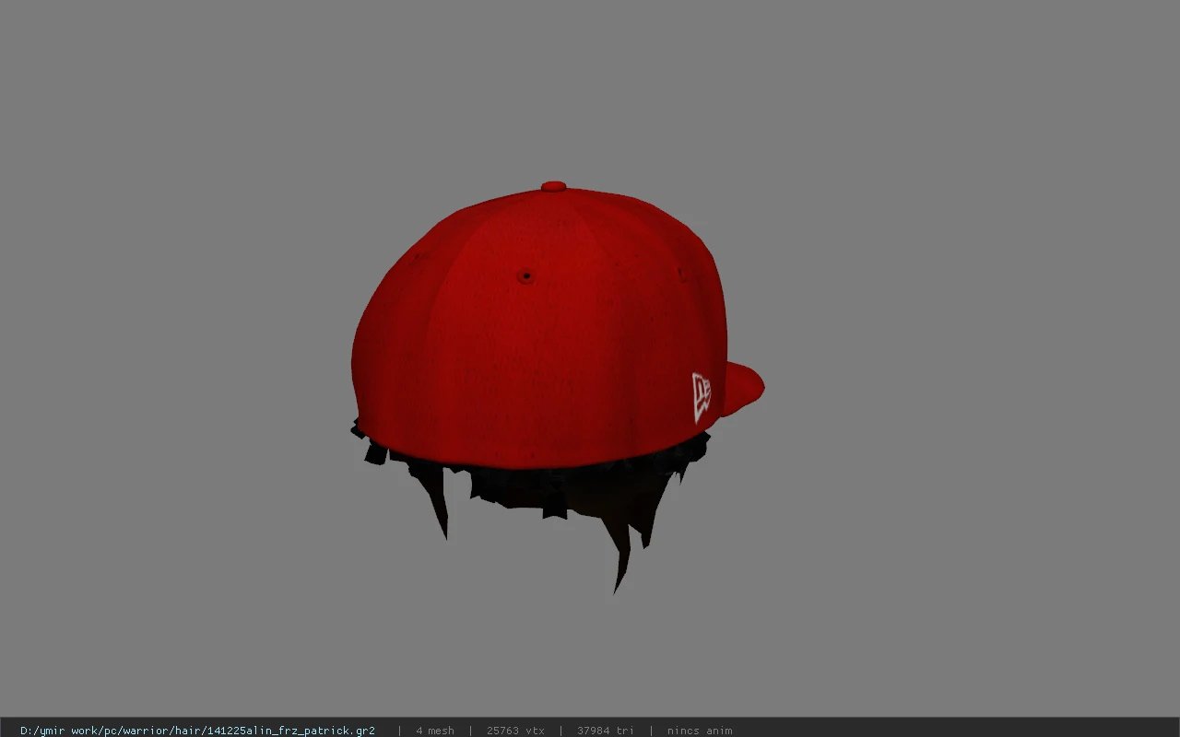Click the '37984 tri' triangle count
1180x737 pixels.
[606, 731]
